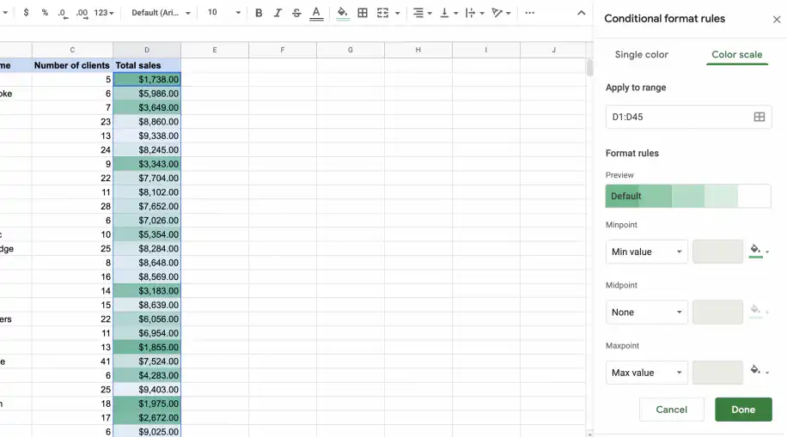Select cell with $5,986.00

pos(147,94)
